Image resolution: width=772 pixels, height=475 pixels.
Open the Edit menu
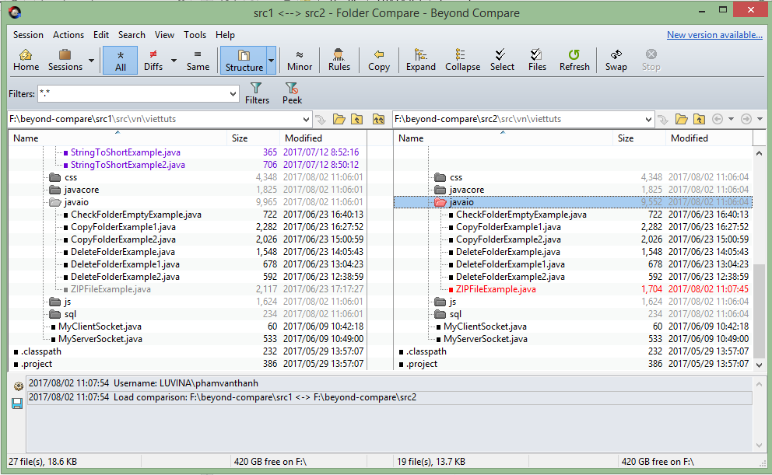(101, 35)
